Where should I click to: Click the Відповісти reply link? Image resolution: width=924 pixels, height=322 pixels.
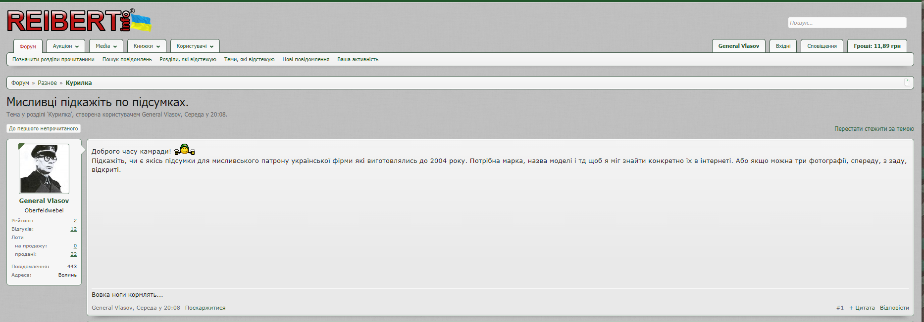coord(894,308)
